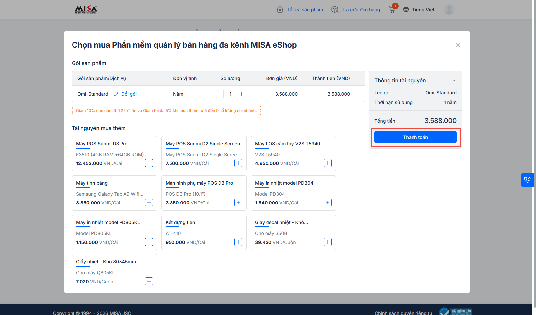536x315 pixels.
Task: Click the price 1.540.000 VND/Cái
Action: point(276,203)
